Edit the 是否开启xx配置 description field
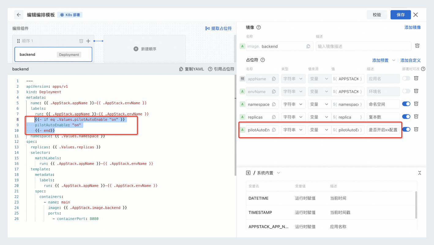 383,130
